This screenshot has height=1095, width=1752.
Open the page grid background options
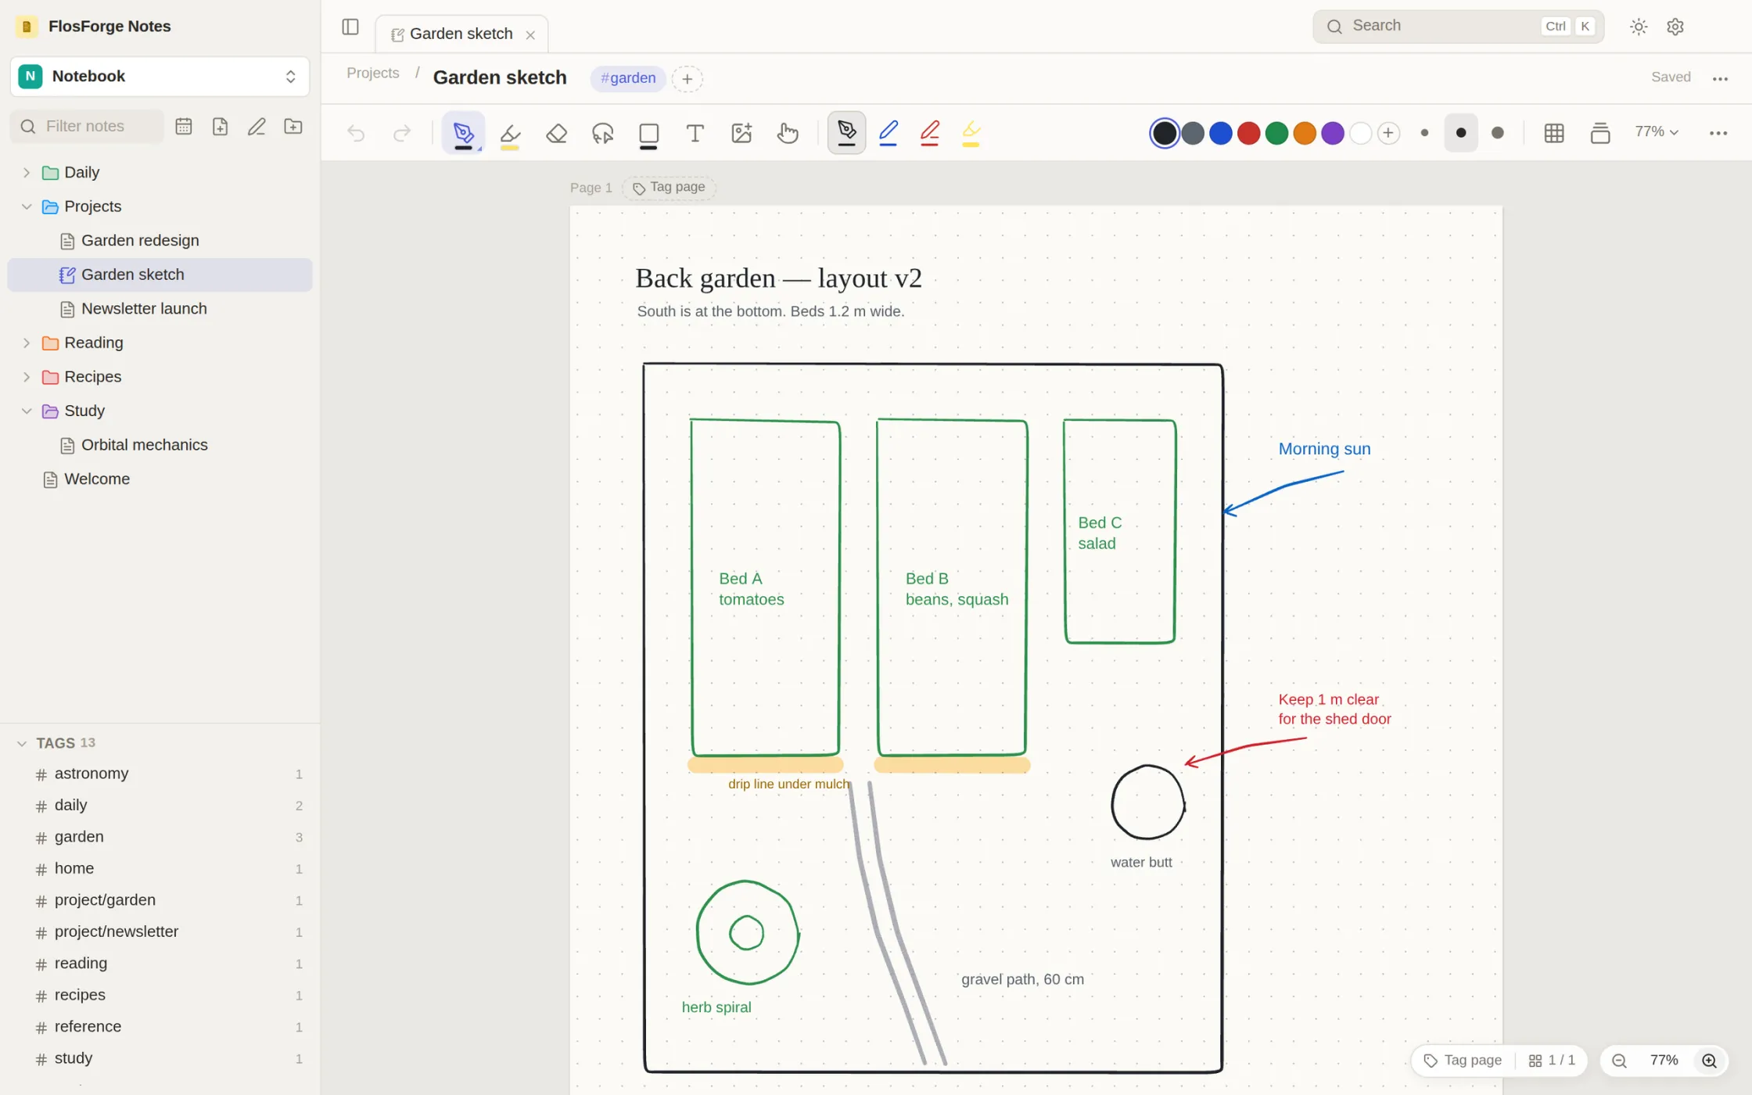[1554, 133]
